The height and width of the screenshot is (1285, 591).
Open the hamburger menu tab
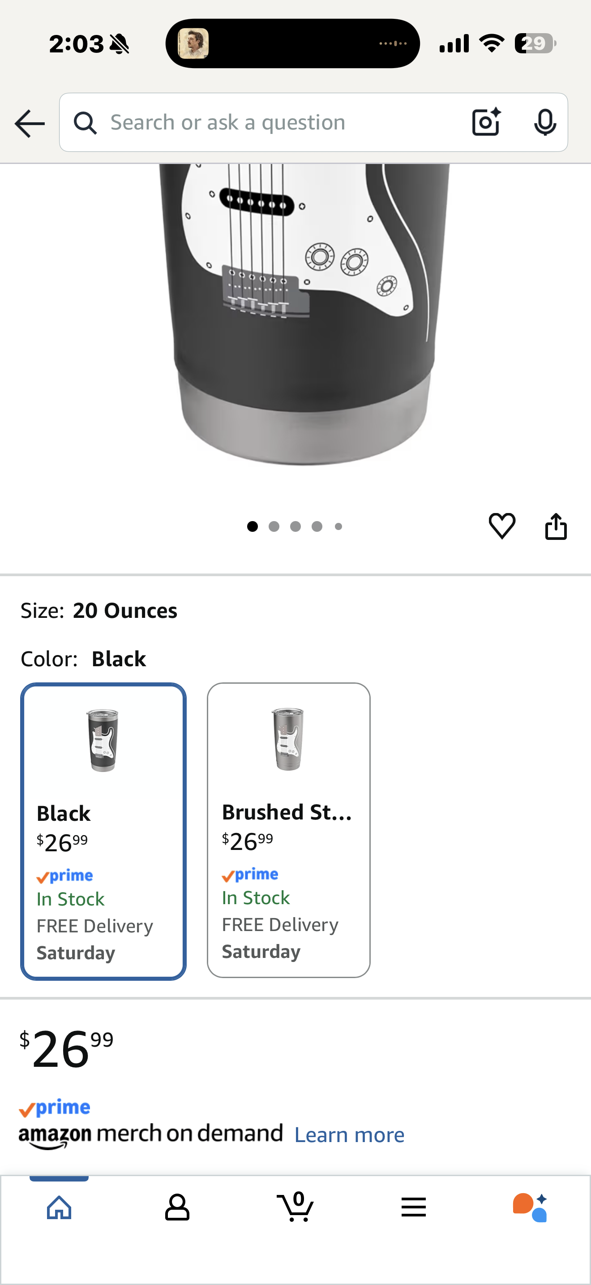[x=413, y=1207]
